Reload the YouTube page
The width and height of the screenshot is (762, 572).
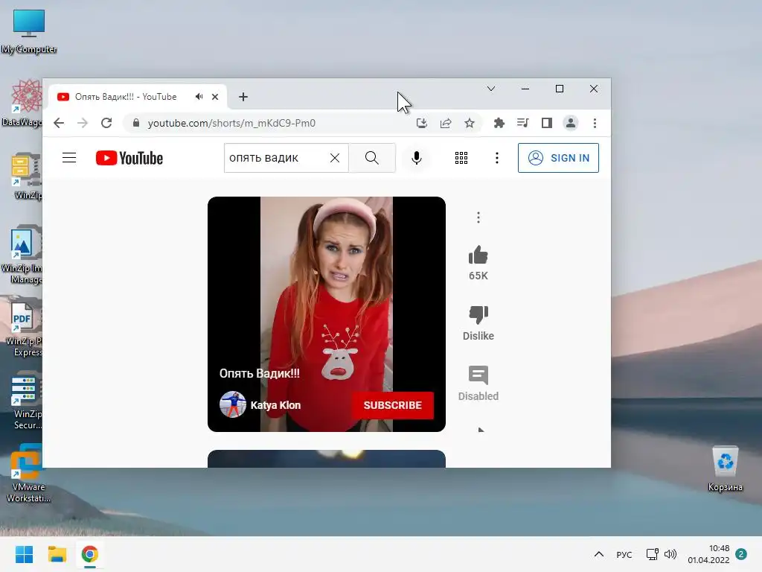click(x=106, y=123)
